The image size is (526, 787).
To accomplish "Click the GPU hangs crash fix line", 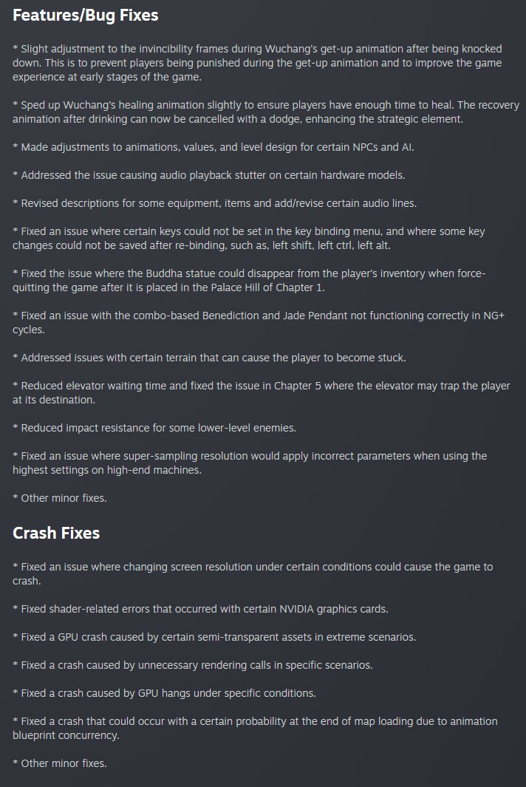I will (164, 693).
